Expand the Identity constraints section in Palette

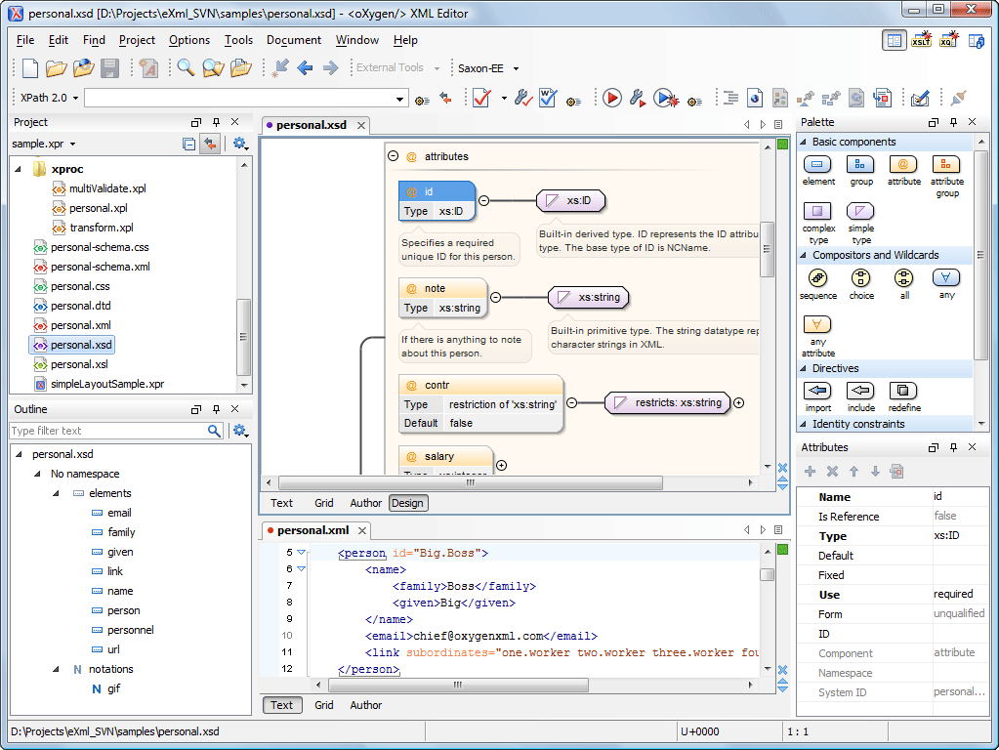point(804,424)
